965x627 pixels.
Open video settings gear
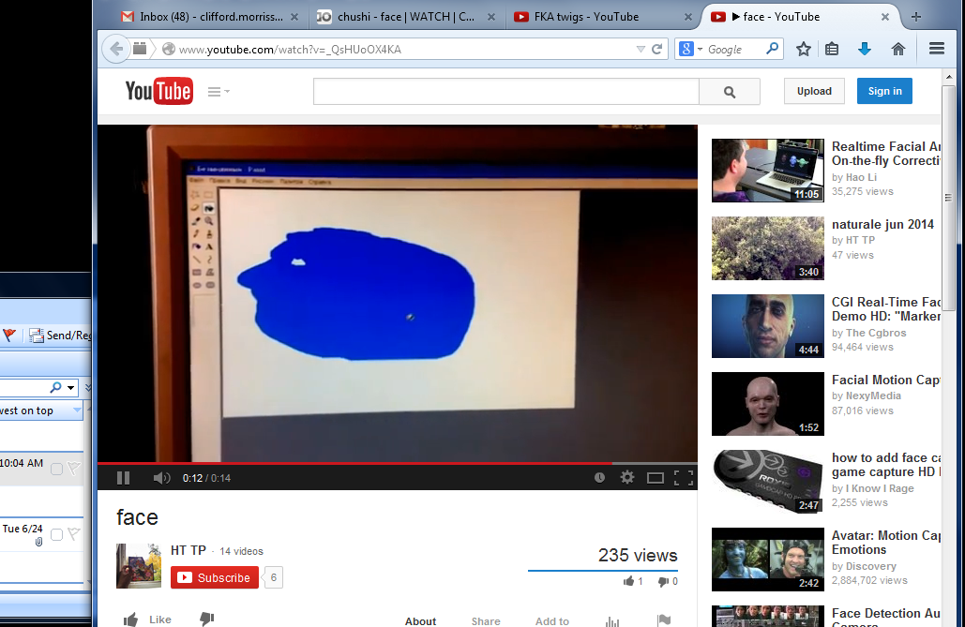(x=627, y=477)
